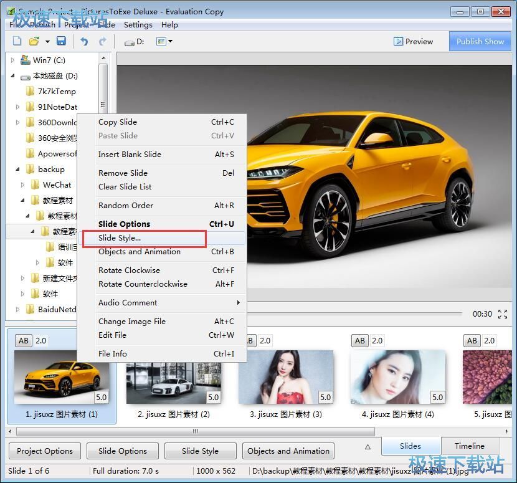Click the Undo arrow icon

click(84, 41)
